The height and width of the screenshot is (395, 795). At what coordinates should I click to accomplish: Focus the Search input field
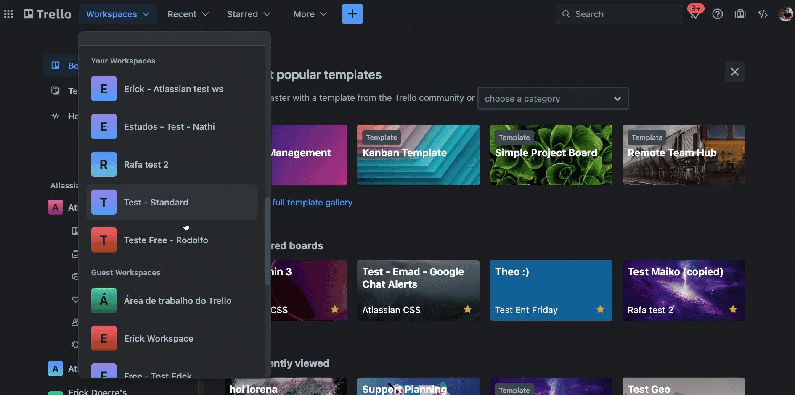pos(619,14)
